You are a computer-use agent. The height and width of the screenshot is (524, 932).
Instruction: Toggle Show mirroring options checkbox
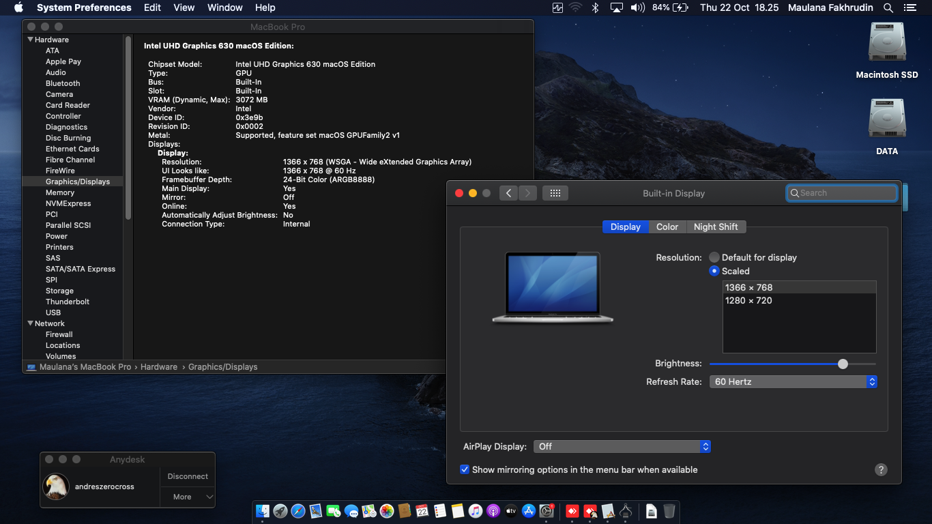pyautogui.click(x=465, y=469)
